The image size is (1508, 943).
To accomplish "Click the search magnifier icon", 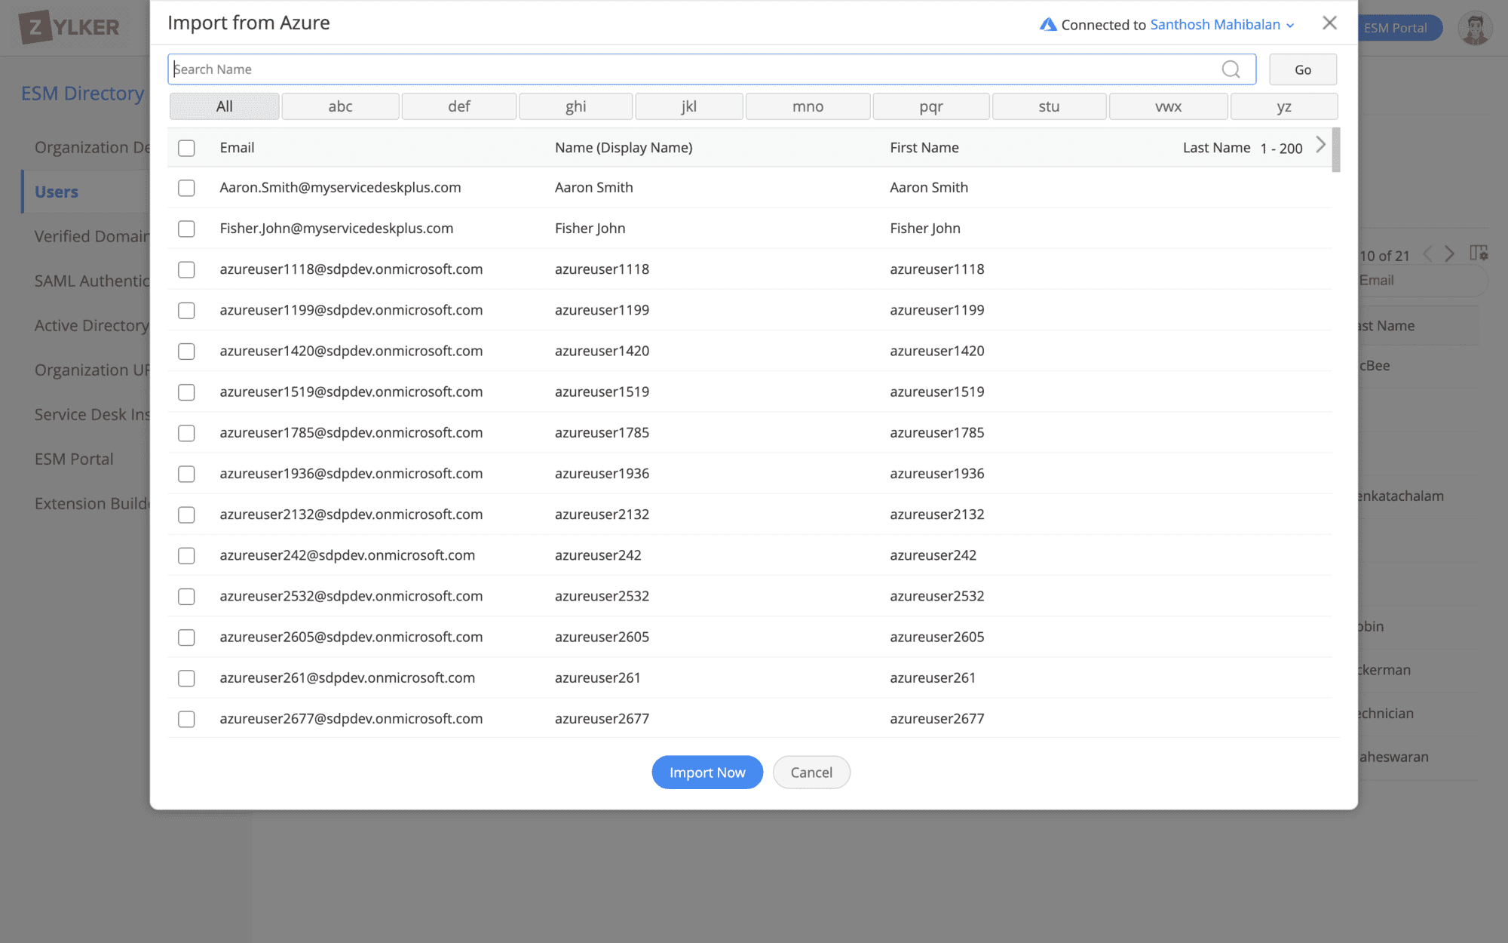I will click(x=1231, y=69).
